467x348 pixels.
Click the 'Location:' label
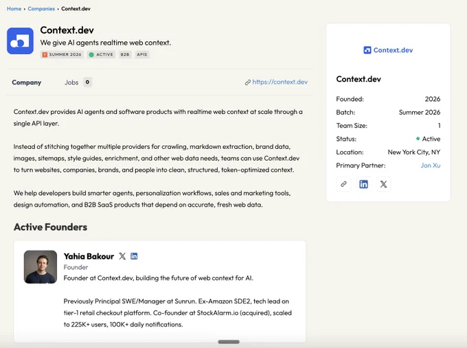tap(350, 152)
